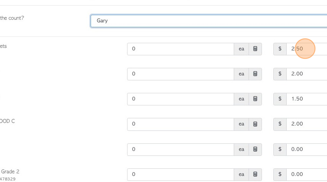Click quantity field in the 2.50 row

tap(181, 49)
